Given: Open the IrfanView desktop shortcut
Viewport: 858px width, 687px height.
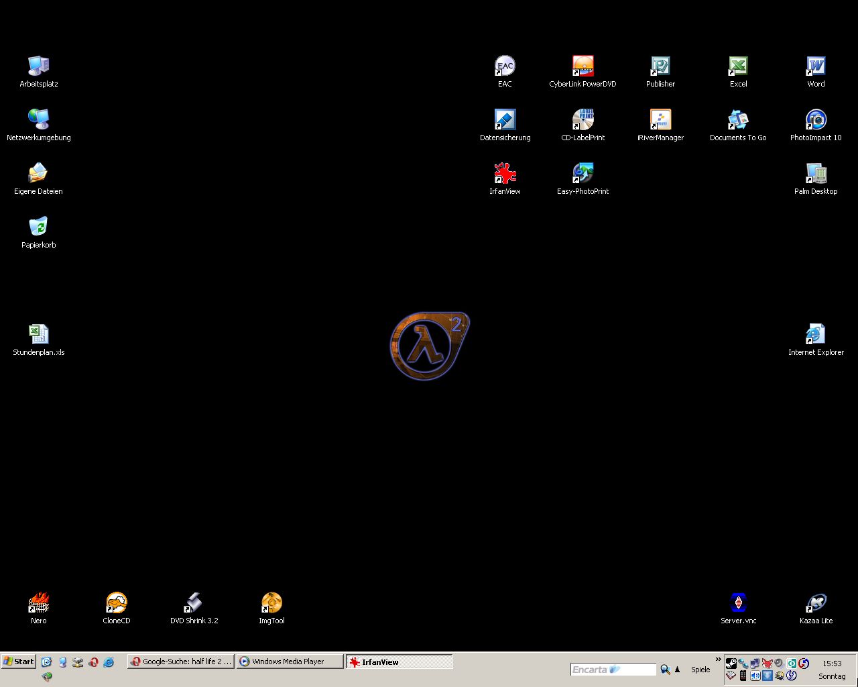Looking at the screenshot, I should [x=505, y=174].
